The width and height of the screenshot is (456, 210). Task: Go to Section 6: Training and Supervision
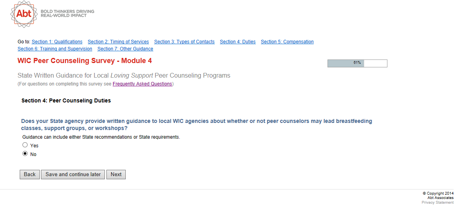click(55, 49)
